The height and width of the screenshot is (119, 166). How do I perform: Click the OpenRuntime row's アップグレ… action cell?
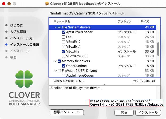click(x=127, y=66)
